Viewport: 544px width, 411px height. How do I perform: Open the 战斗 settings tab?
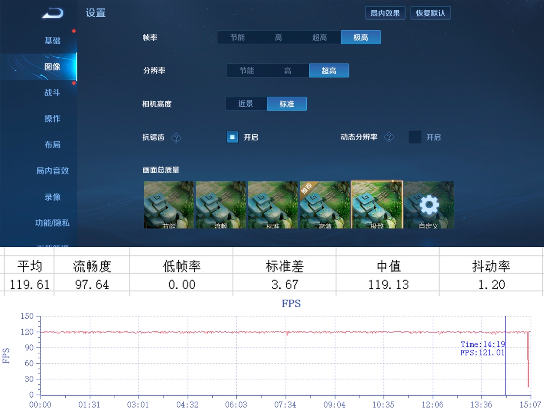[52, 93]
